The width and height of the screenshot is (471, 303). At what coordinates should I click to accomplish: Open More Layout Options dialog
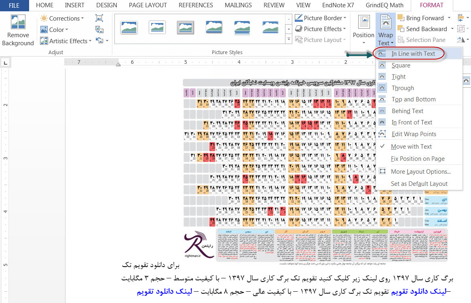point(420,172)
